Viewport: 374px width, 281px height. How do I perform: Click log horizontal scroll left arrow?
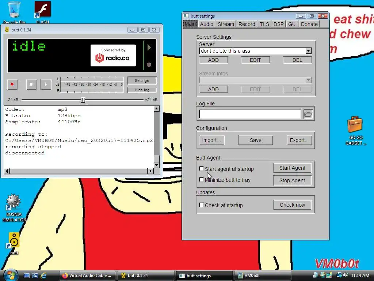[7, 171]
